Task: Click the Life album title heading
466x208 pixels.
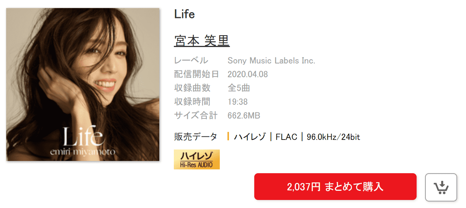Action: [x=185, y=14]
